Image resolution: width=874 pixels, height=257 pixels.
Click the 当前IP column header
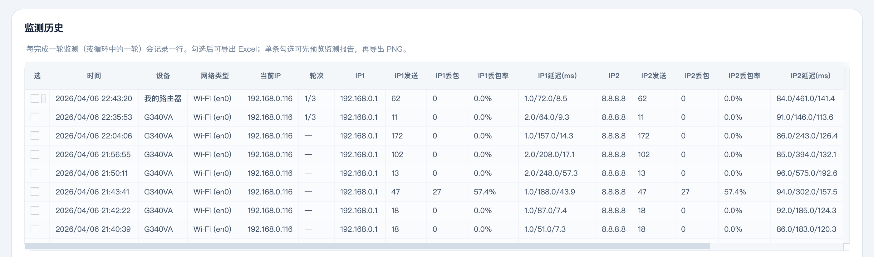point(270,76)
